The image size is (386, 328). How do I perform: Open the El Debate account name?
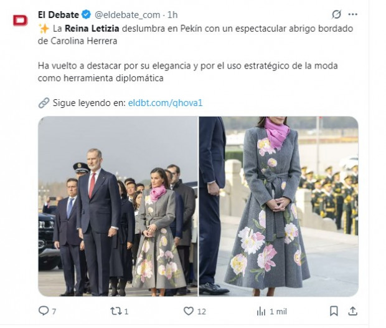click(59, 15)
